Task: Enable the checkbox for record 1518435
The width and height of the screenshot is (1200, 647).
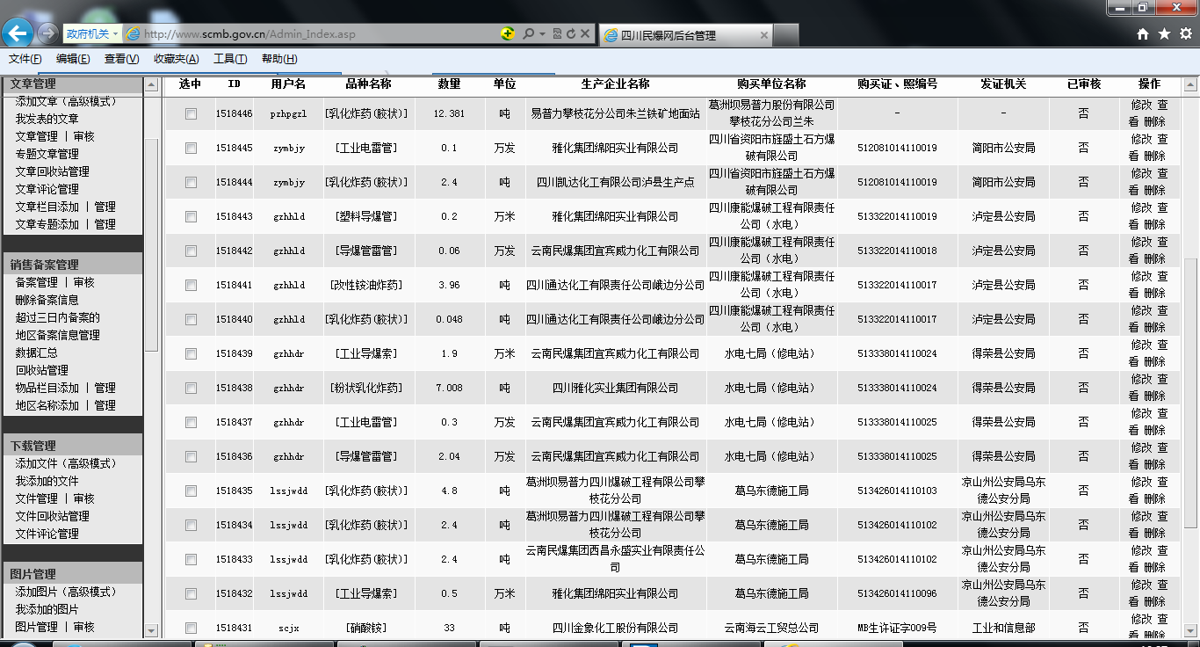Action: pos(191,491)
